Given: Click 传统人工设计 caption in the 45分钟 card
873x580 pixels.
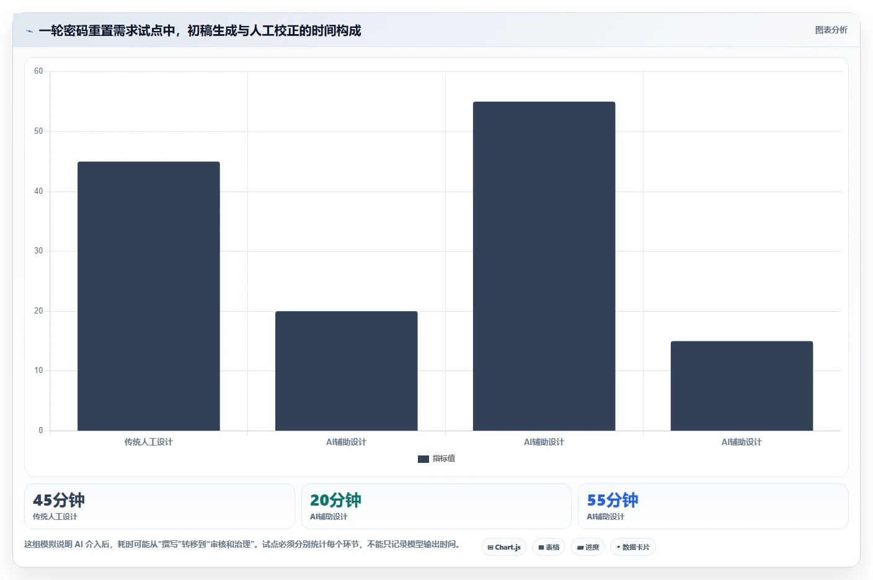Looking at the screenshot, I should (x=55, y=517).
